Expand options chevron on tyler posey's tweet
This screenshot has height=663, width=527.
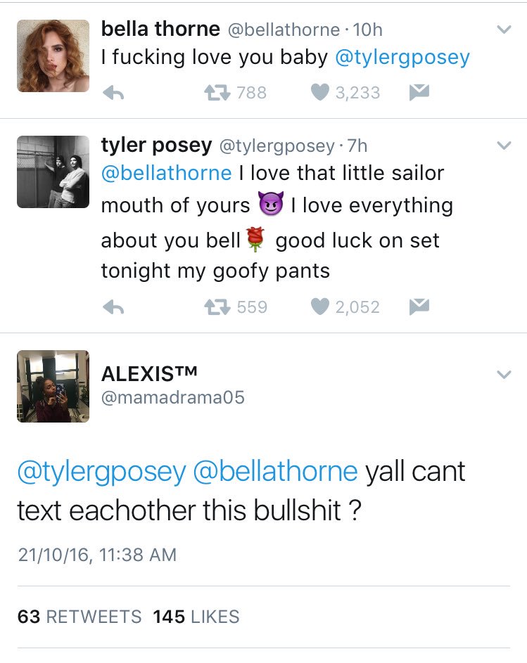(504, 146)
